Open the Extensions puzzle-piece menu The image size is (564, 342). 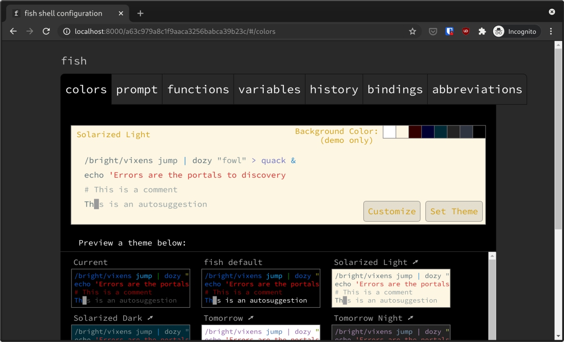[482, 31]
